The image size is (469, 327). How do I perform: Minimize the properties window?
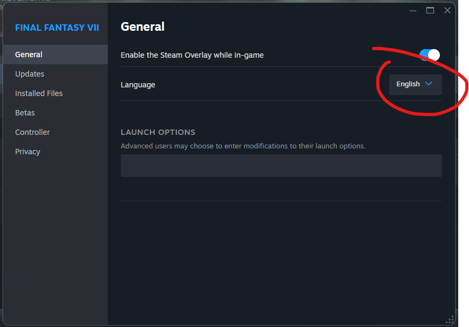coord(413,10)
